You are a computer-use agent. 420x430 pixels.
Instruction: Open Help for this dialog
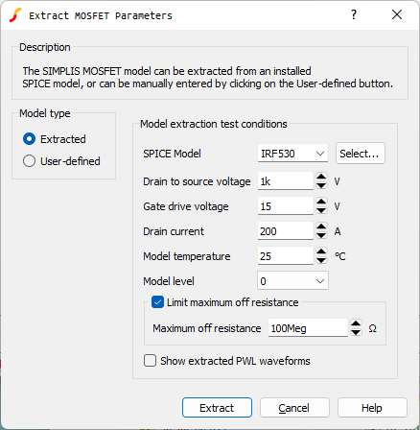tap(372, 408)
